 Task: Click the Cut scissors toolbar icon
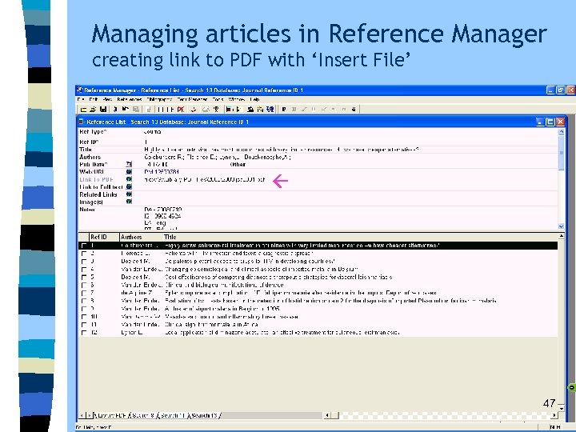[115, 109]
